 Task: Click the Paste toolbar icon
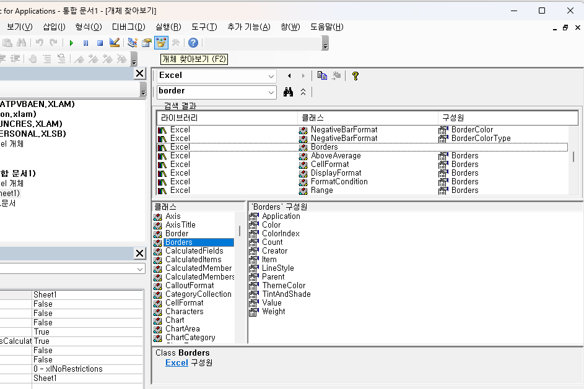point(7,43)
